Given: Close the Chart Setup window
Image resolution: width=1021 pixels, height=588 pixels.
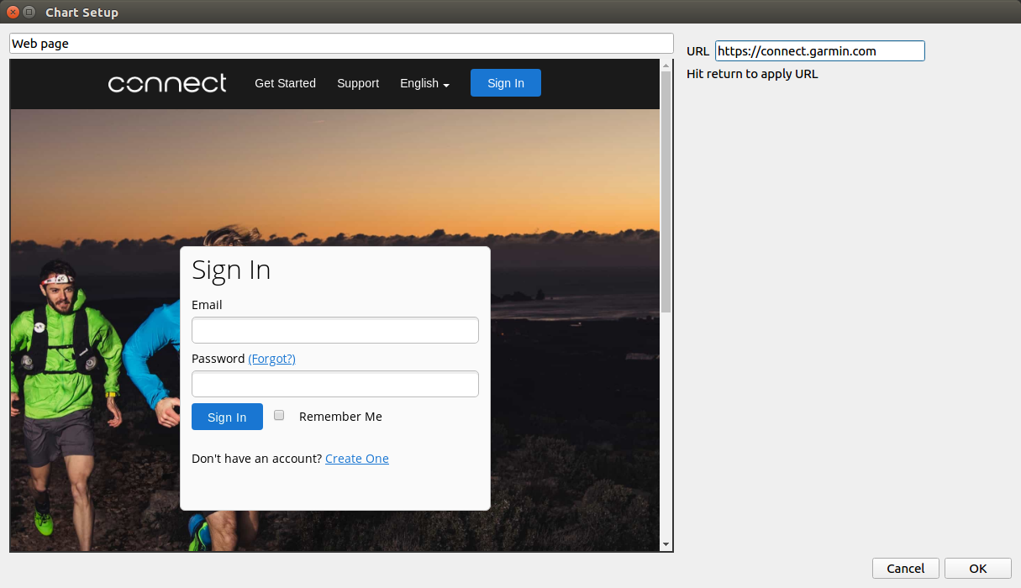Looking at the screenshot, I should [13, 13].
